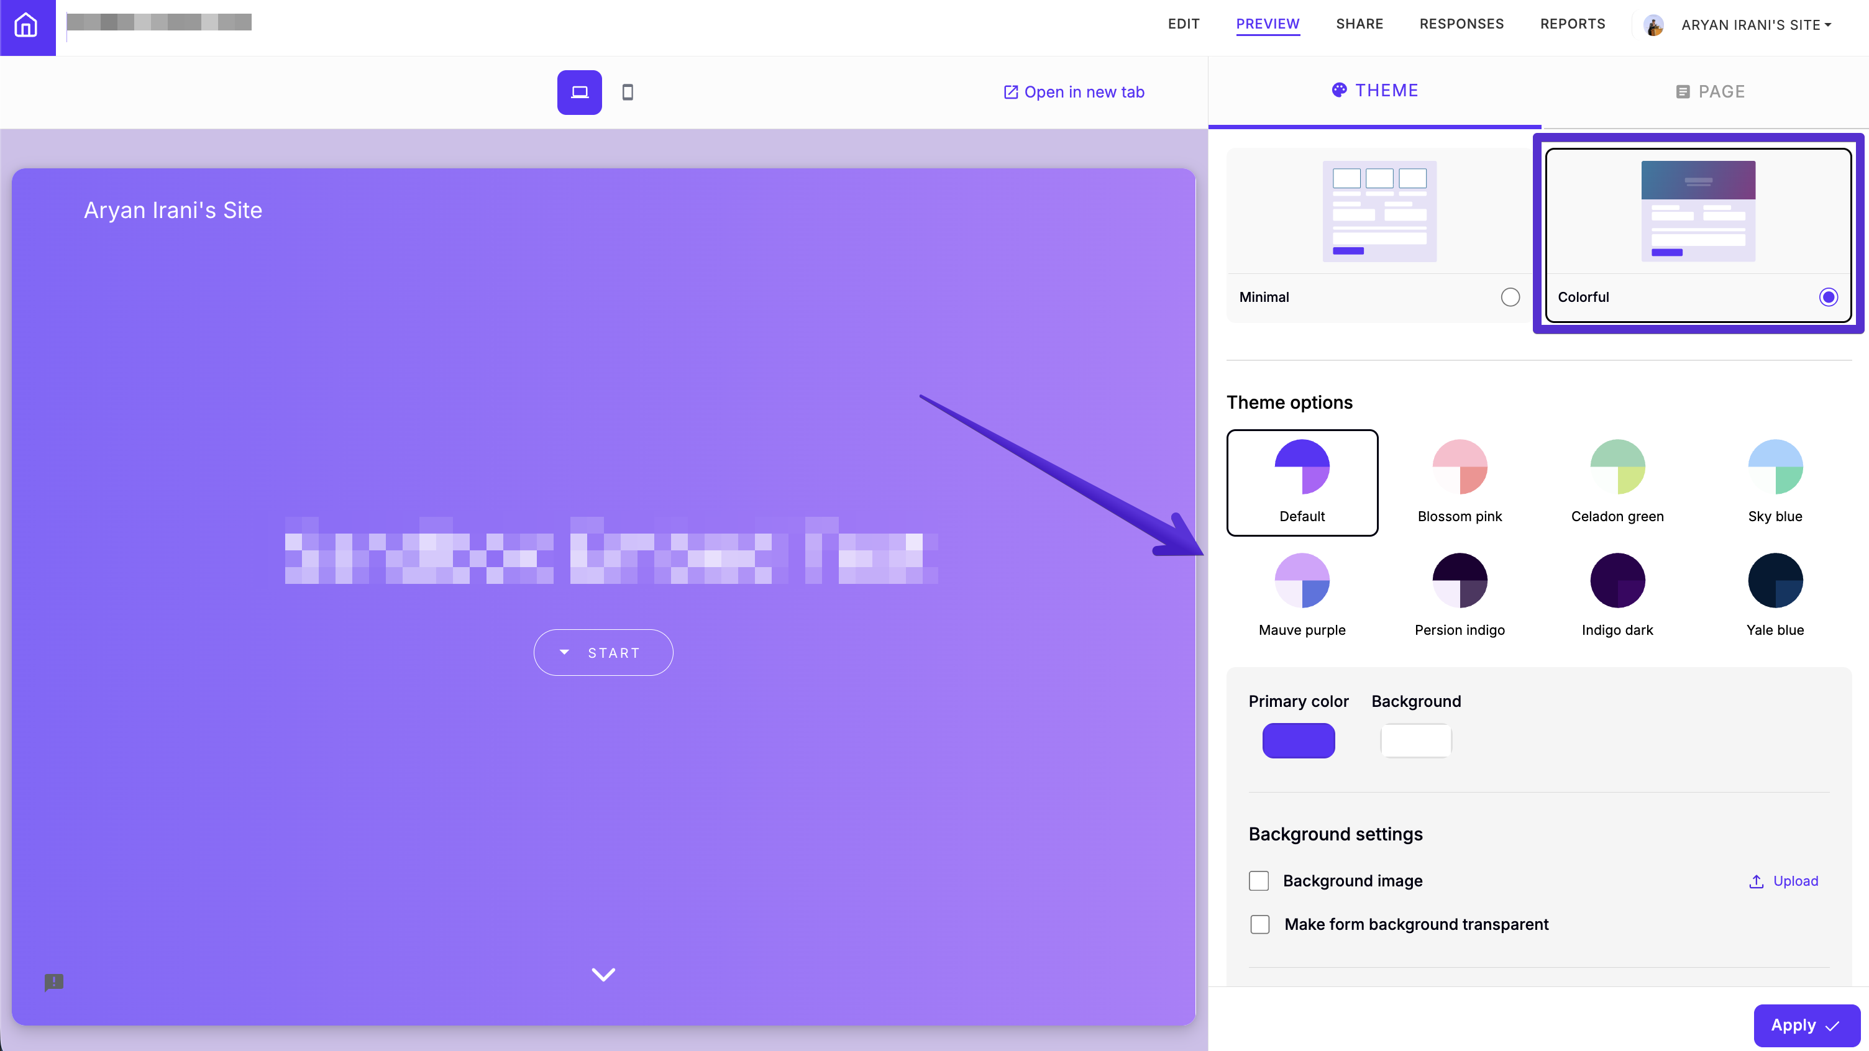Switch to the THEME settings tab

click(x=1374, y=91)
